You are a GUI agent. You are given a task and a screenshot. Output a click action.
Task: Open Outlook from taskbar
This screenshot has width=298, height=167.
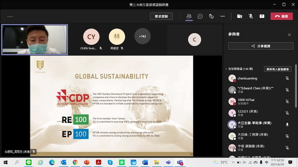coord(63,162)
